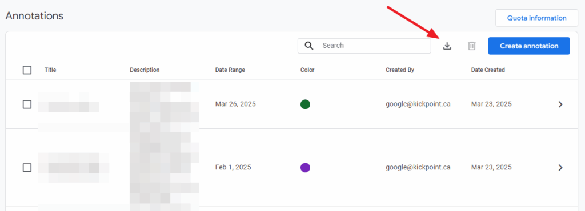Click the green color dot

(x=305, y=104)
